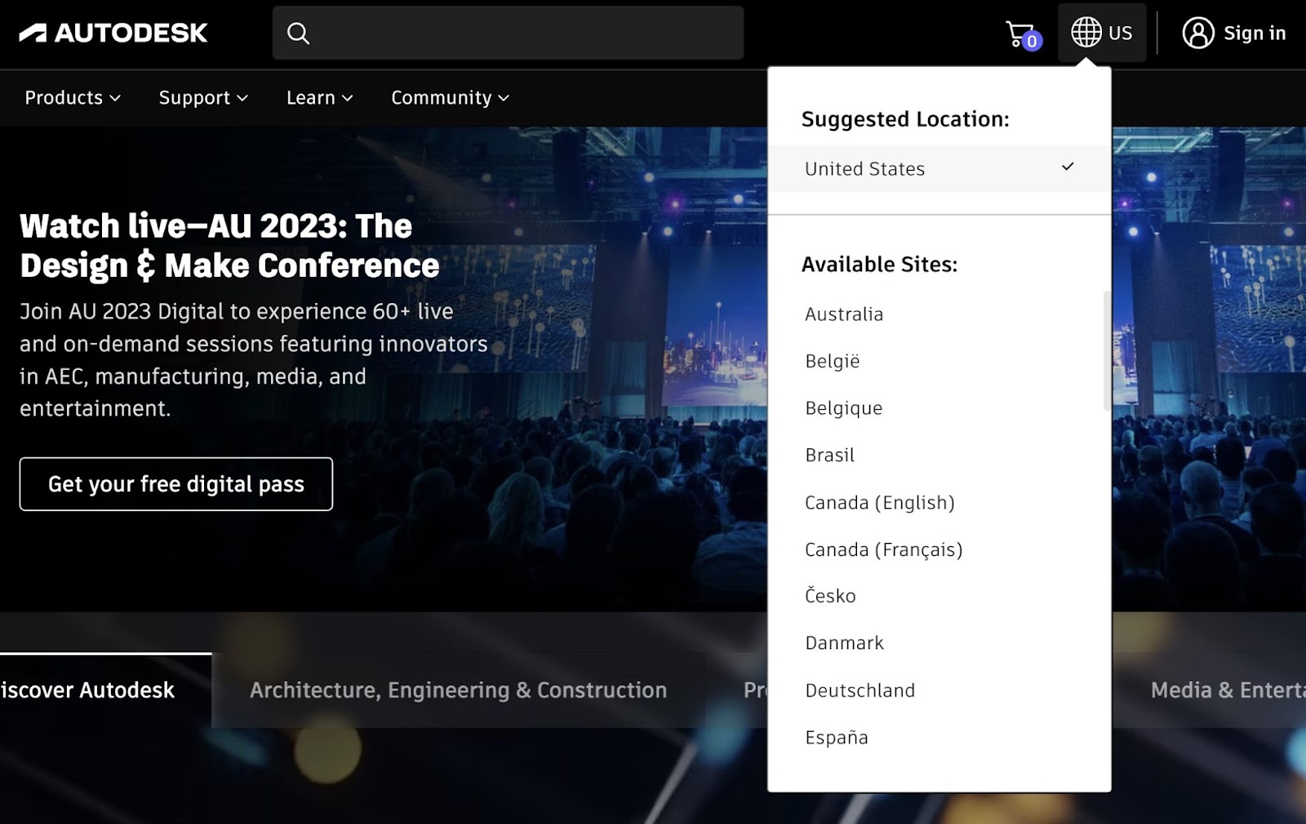Select United States suggested location
This screenshot has width=1306, height=824.
tap(939, 169)
